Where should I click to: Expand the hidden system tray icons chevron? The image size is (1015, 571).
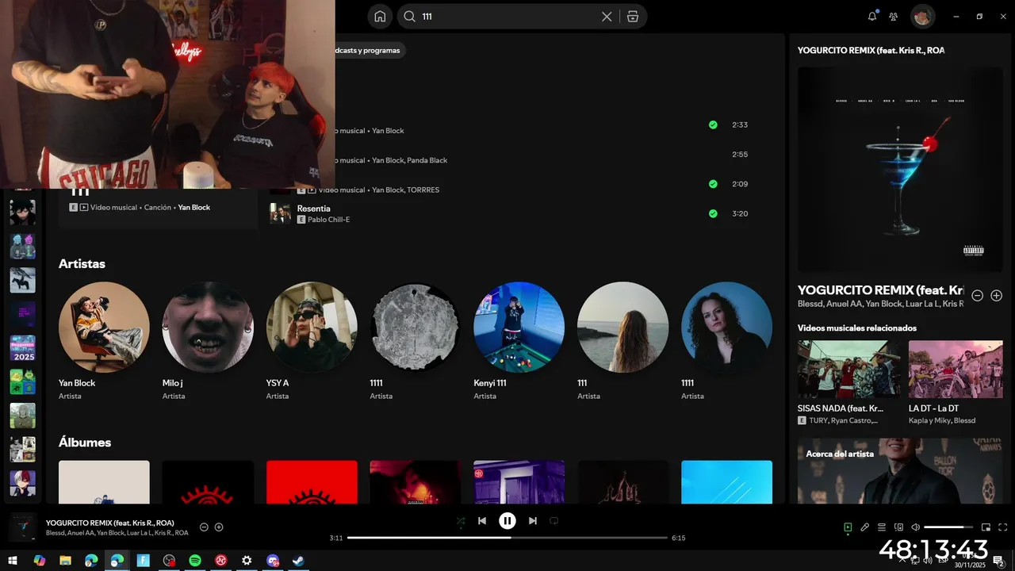[x=902, y=560]
